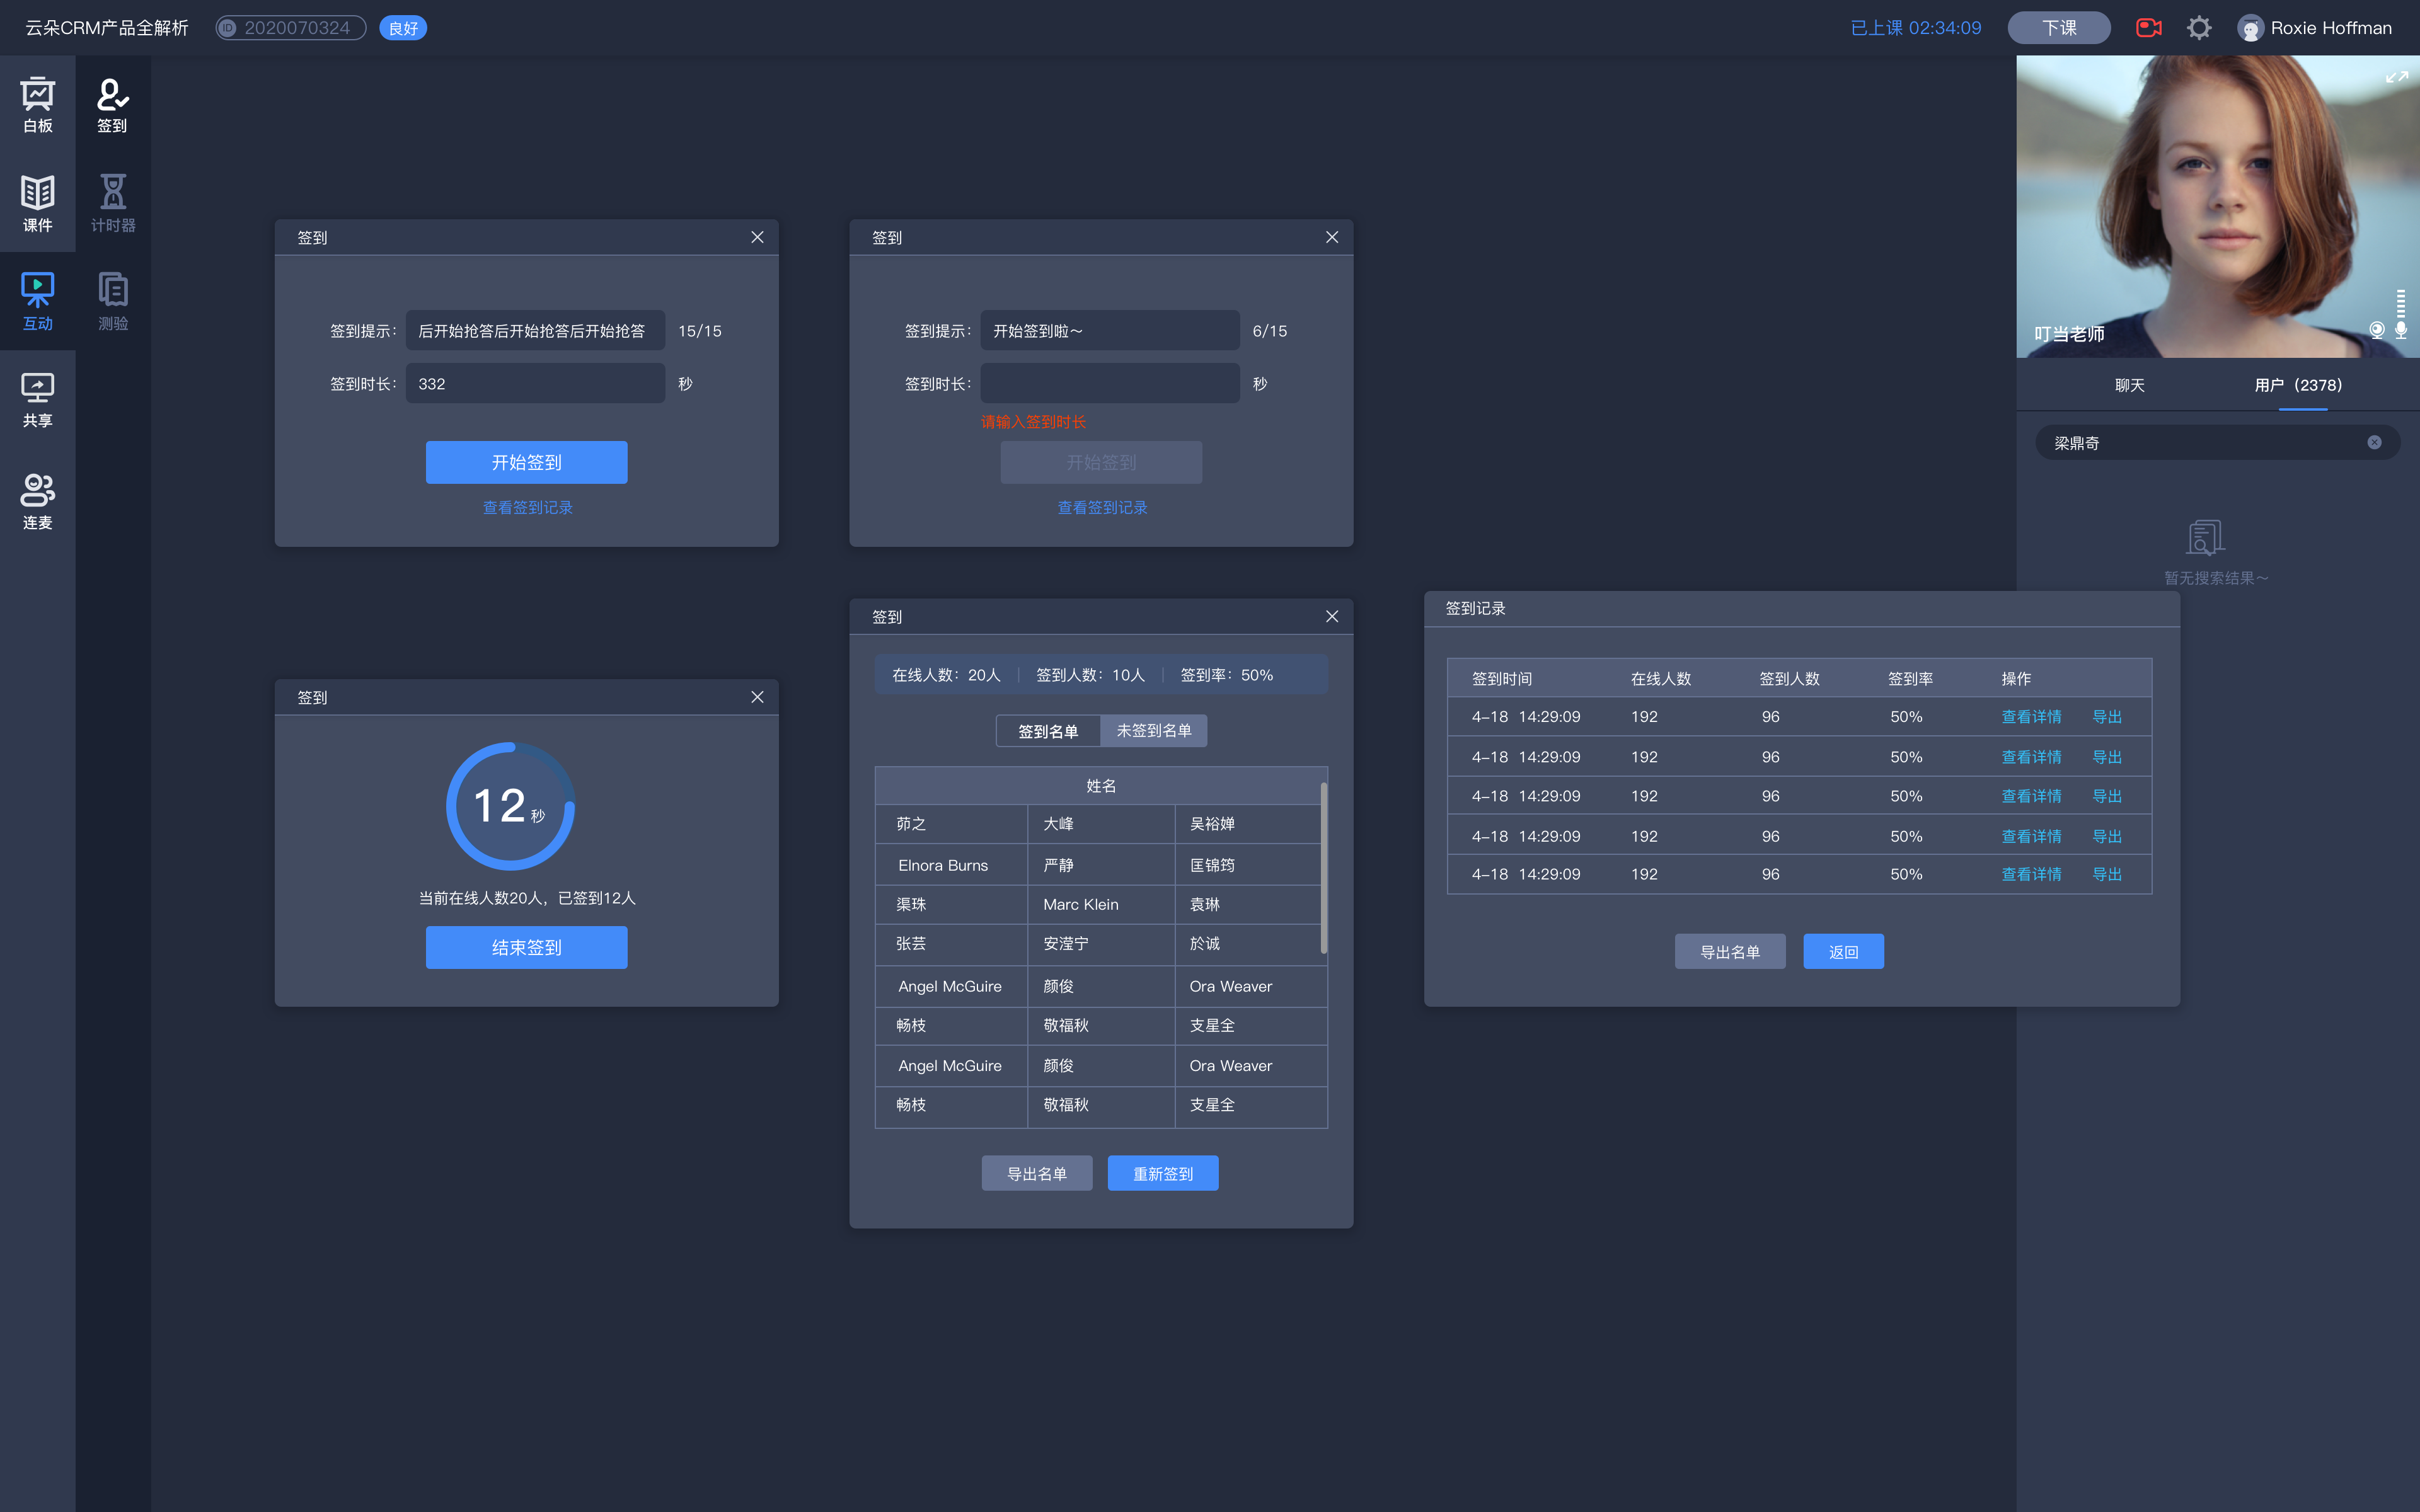This screenshot has width=2420, height=1512.
Task: Select the 课件 (Courseware) icon in sidebar
Action: click(x=38, y=200)
